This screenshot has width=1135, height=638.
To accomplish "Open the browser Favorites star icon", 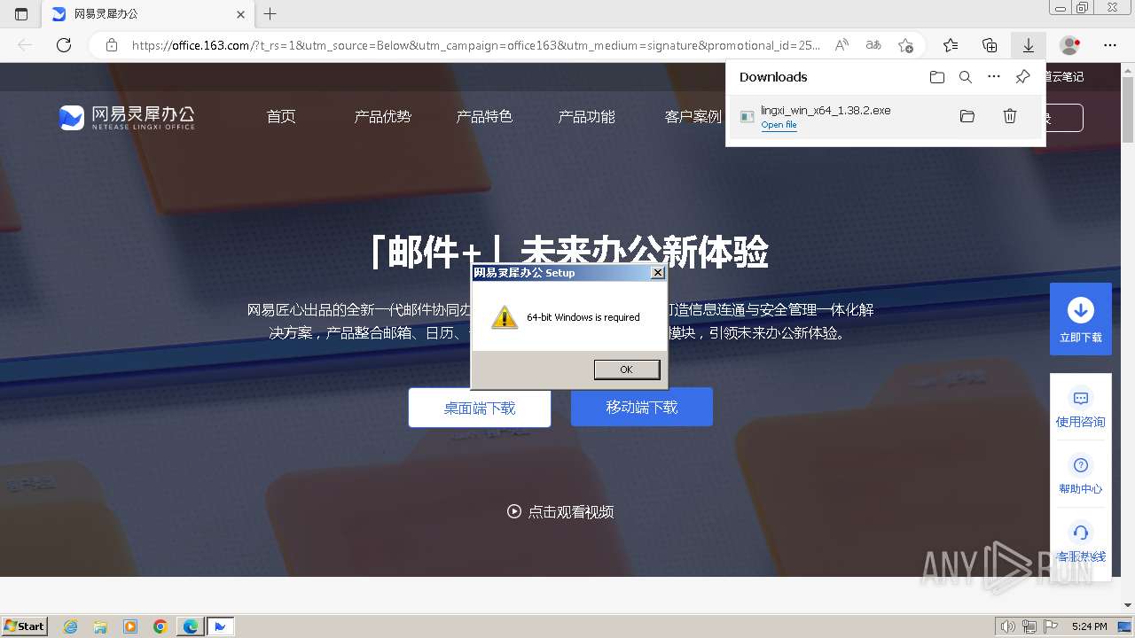I will tap(951, 45).
